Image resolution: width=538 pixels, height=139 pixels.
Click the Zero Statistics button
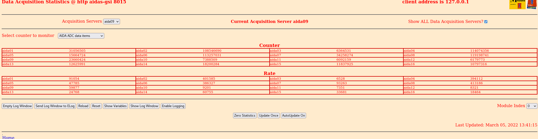[x=245, y=116]
